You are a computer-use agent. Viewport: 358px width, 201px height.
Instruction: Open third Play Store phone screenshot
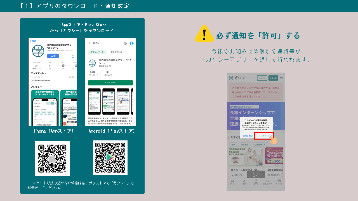tap(123, 102)
